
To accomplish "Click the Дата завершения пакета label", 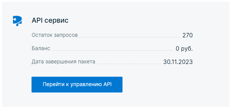I will click(x=63, y=62).
